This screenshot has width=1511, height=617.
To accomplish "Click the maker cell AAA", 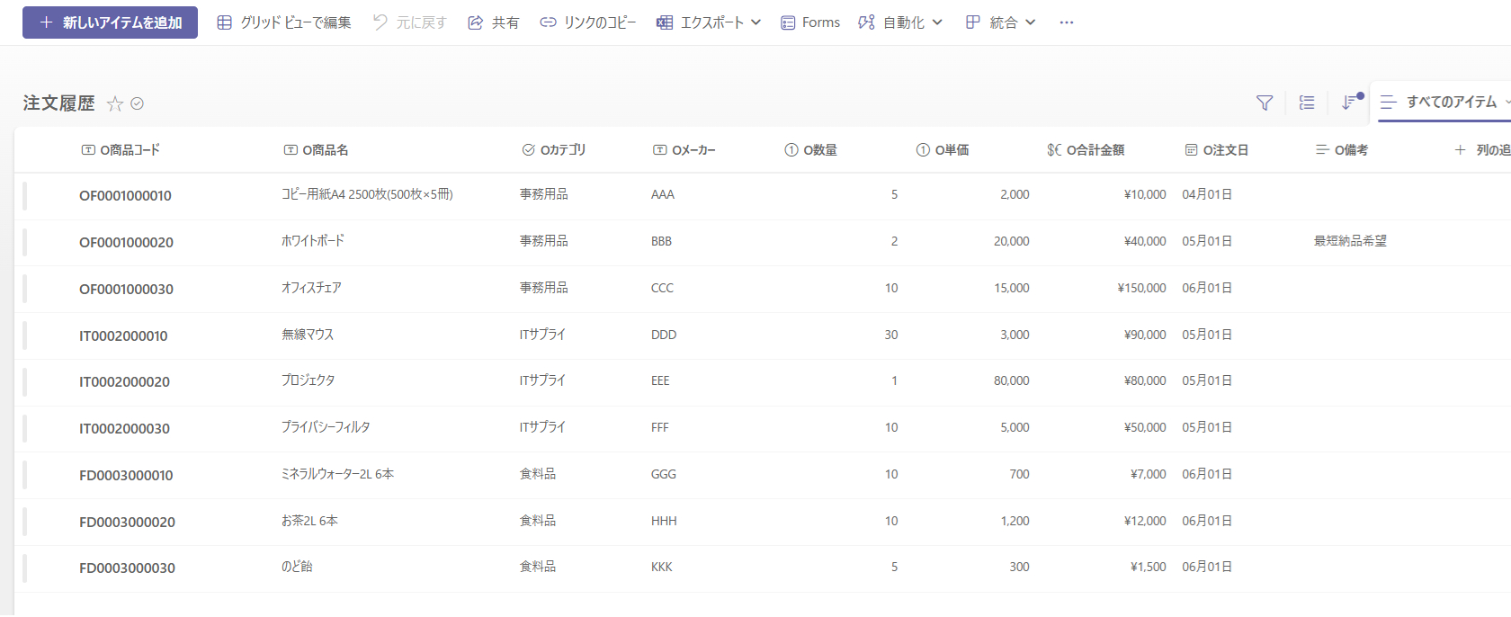I will point(663,194).
